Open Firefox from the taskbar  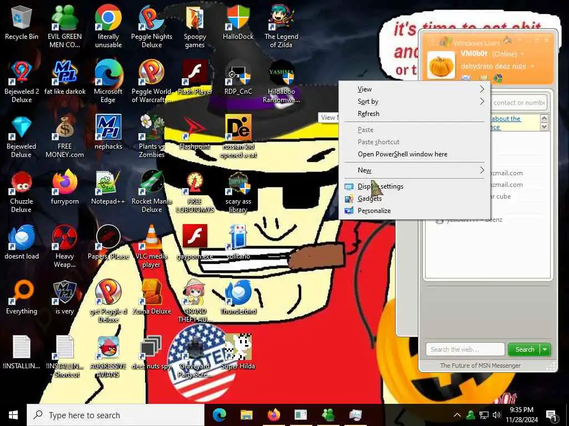[274, 415]
